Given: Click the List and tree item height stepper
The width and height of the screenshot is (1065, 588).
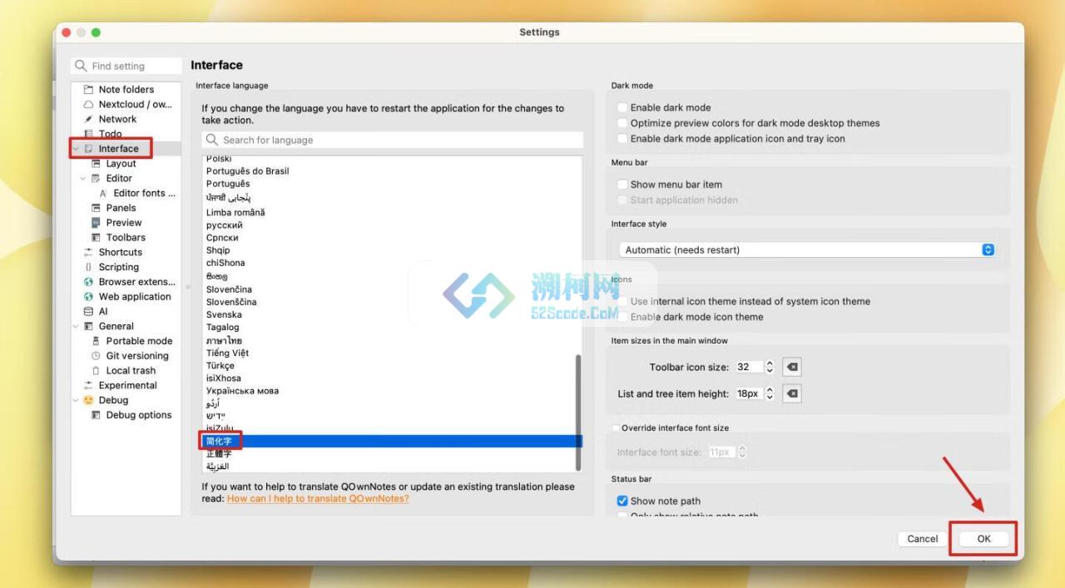Looking at the screenshot, I should tap(770, 393).
